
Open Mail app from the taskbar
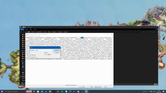[x=42, y=91]
